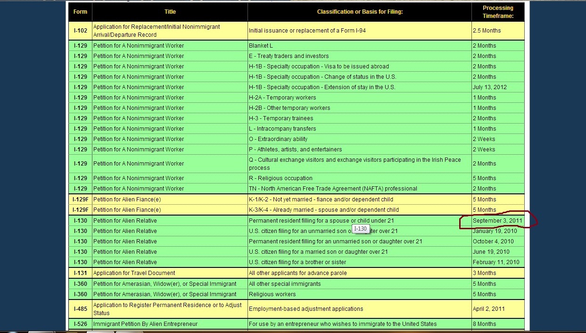
Task: Click the "January 19, 2010" timeframe date
Action: [x=495, y=231]
